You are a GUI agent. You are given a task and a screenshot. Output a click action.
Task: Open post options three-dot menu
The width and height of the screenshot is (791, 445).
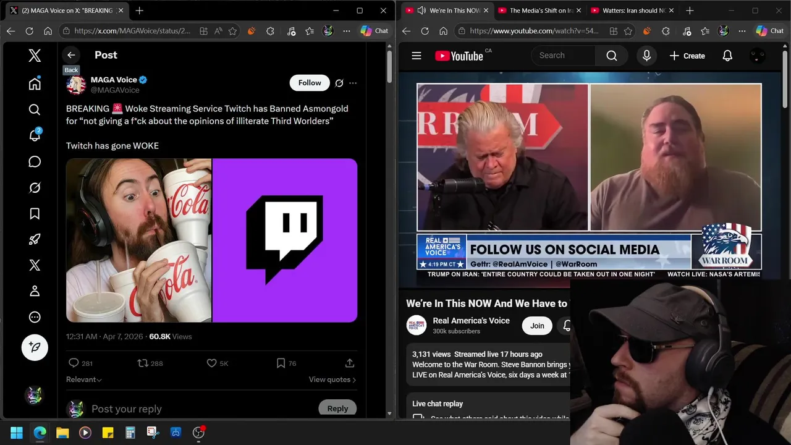coord(353,83)
